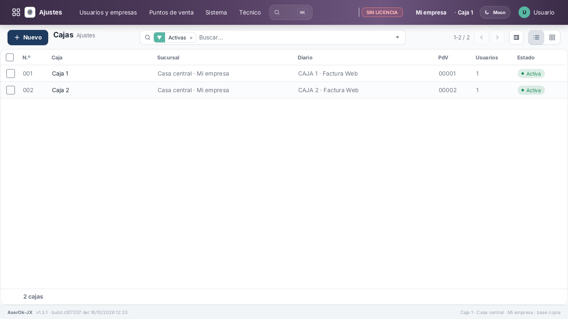
Task: Open the Usuarios y empresas menu
Action: (108, 12)
